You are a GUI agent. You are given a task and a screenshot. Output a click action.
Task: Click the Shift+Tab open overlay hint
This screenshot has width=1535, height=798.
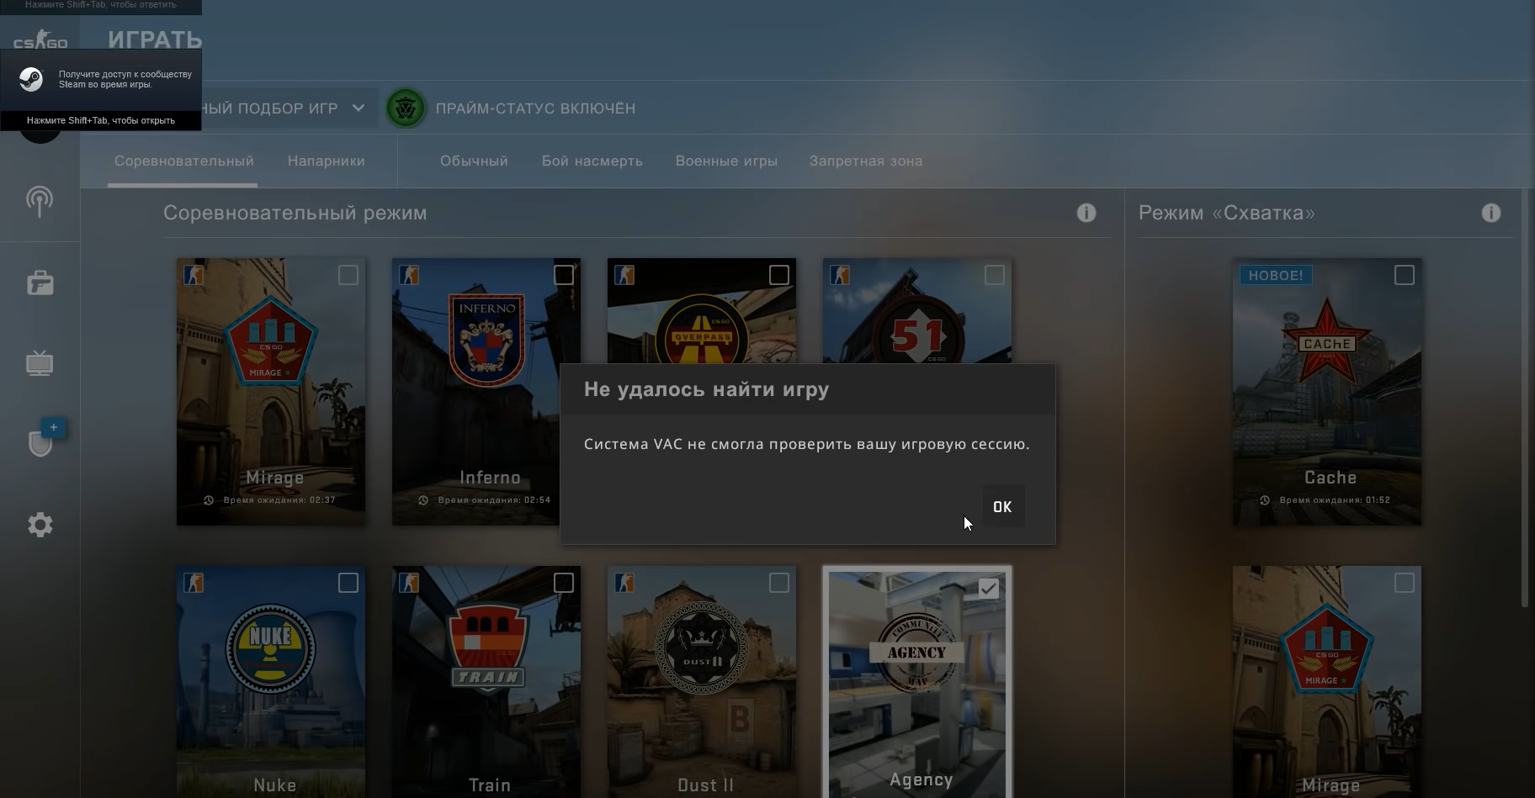click(101, 120)
